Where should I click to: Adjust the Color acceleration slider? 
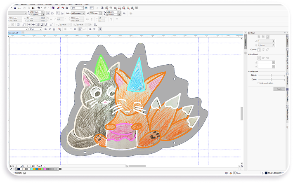click(271, 80)
